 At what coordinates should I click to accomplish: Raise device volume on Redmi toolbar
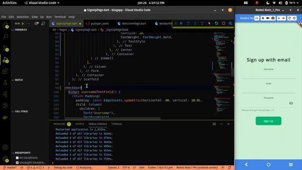tap(284, 18)
